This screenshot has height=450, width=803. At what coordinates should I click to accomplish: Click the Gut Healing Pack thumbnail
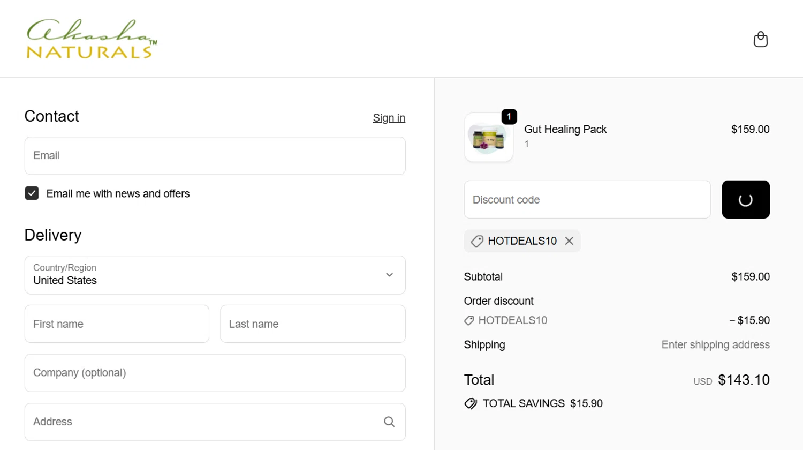(488, 137)
